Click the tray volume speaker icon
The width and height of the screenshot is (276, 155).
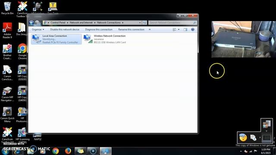click(246, 151)
